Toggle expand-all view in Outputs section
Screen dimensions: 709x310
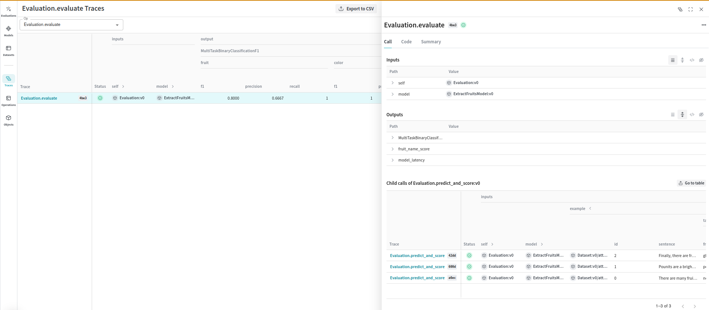tap(682, 115)
